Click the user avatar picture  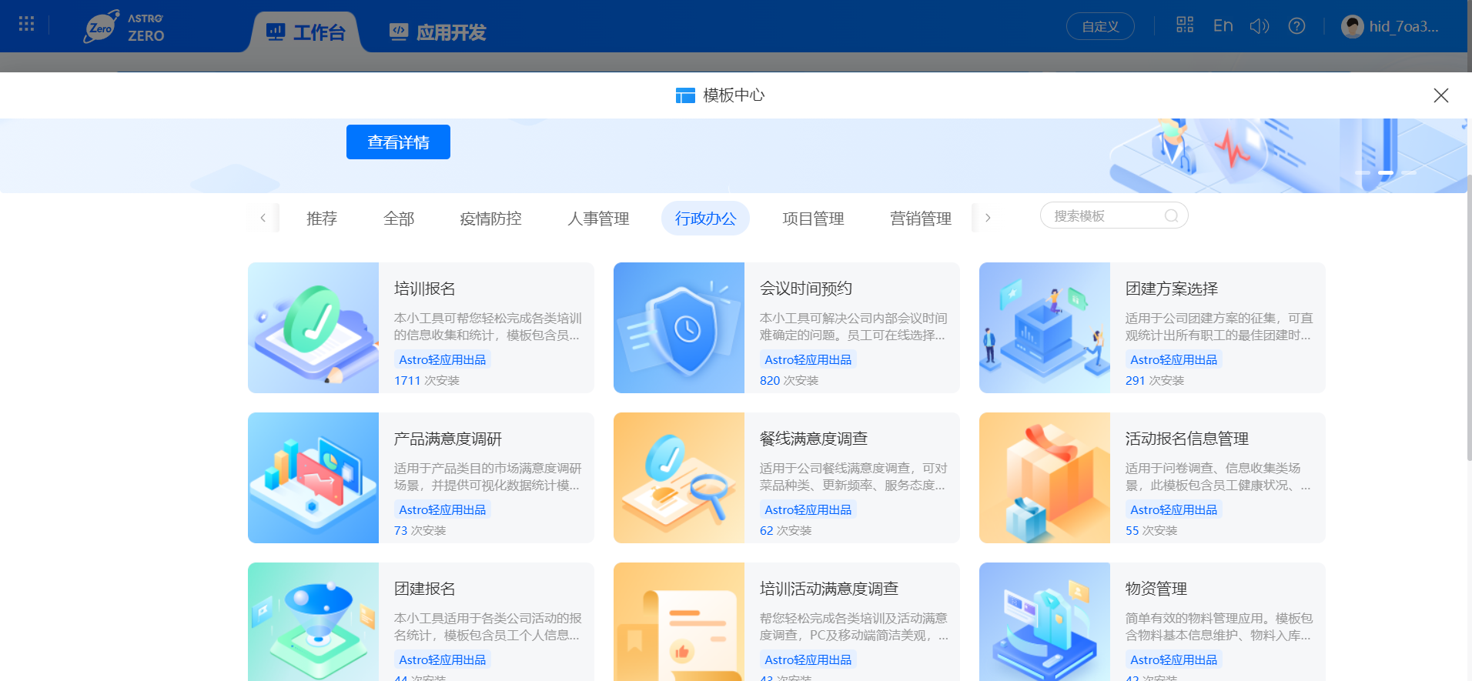pyautogui.click(x=1352, y=27)
